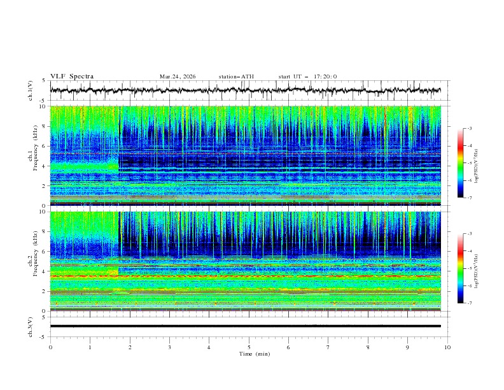504x390 pixels.
Task: Click the "station=ATH" header label
Action: 236,76
